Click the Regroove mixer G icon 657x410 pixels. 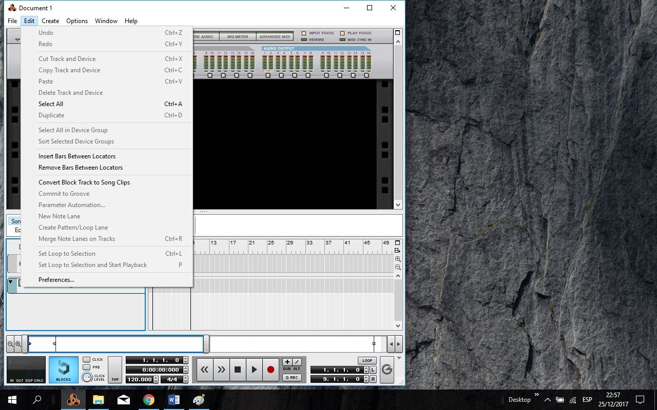pos(387,370)
